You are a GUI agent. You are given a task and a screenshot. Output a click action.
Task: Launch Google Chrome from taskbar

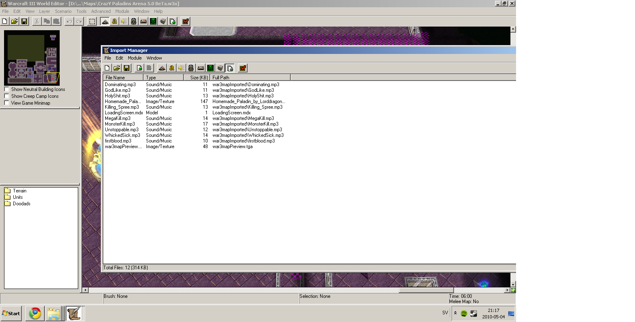point(35,313)
